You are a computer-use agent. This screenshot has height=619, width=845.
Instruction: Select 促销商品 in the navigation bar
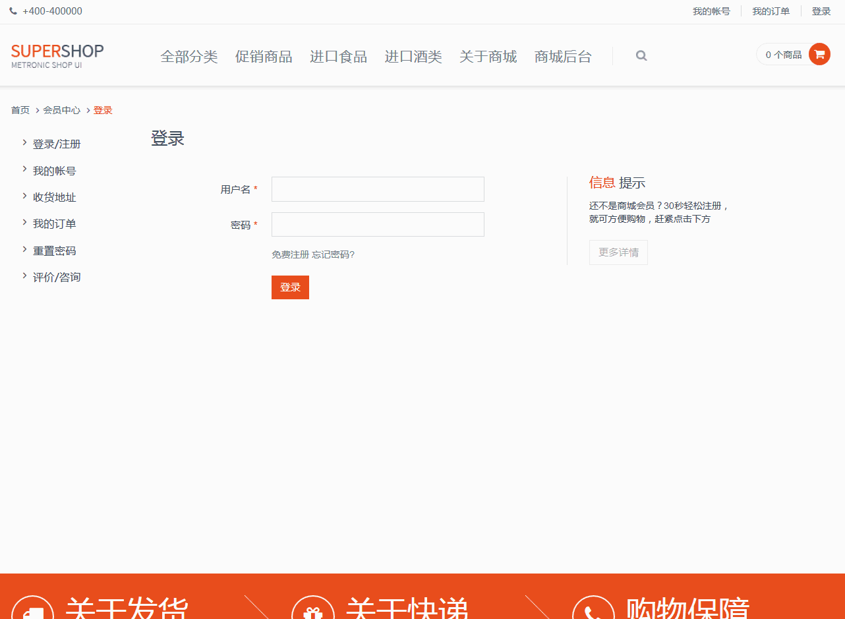coord(264,57)
